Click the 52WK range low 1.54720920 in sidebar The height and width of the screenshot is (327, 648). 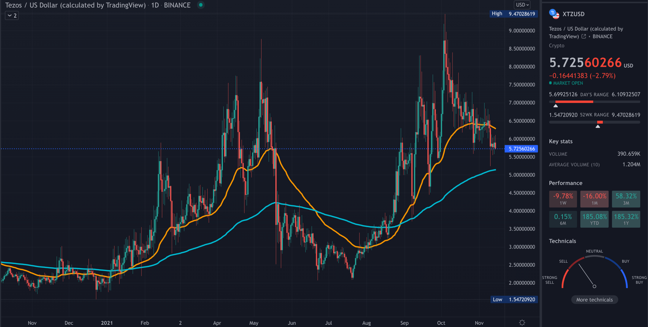563,115
